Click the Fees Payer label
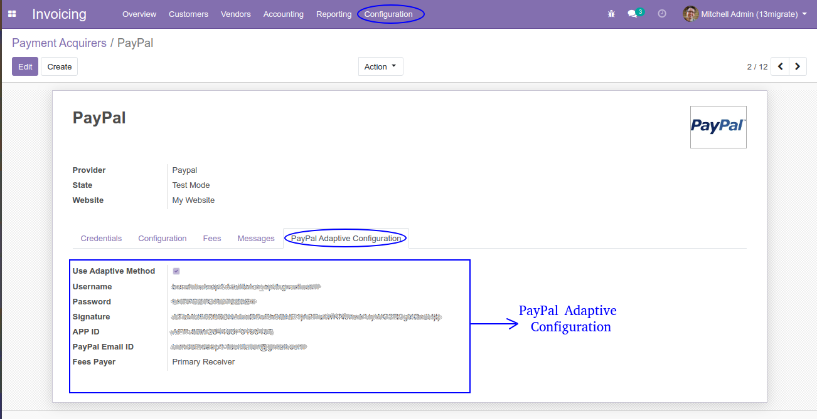The image size is (817, 419). coord(94,362)
